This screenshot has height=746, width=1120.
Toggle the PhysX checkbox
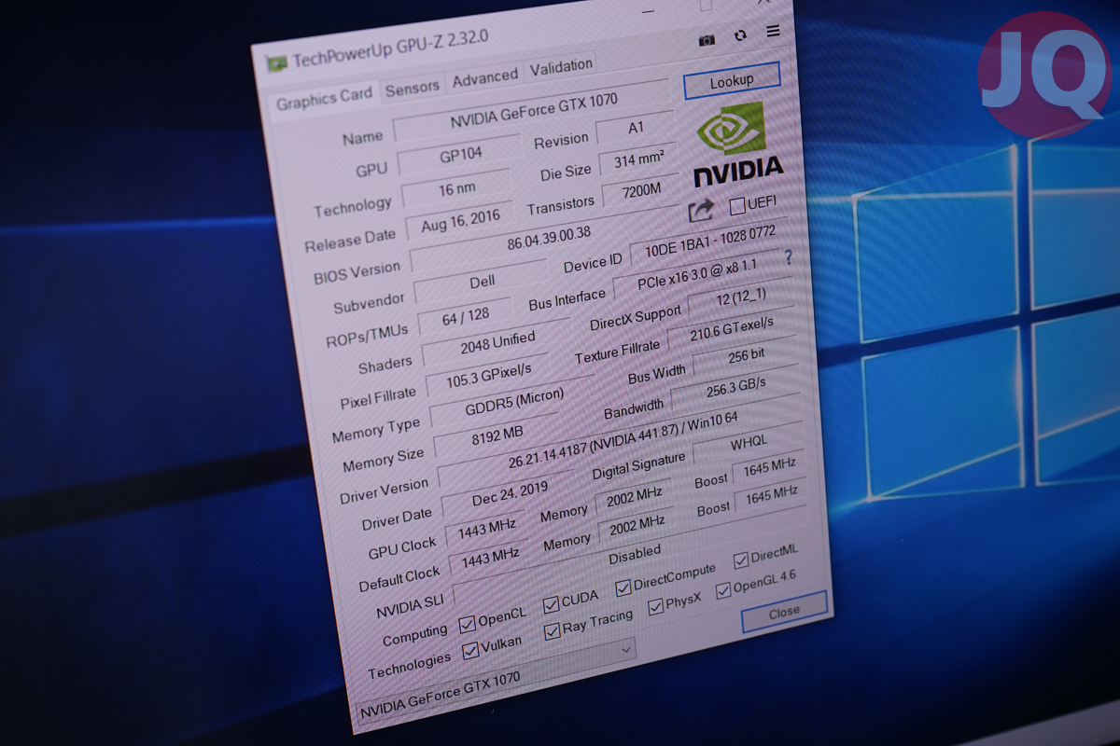pyautogui.click(x=655, y=607)
